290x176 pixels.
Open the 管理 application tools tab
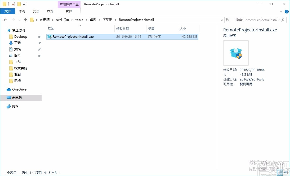tap(69, 11)
